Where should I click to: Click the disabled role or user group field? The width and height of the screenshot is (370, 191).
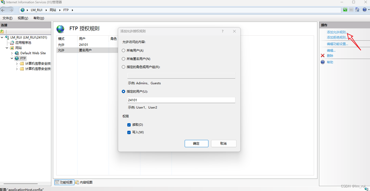181,75
